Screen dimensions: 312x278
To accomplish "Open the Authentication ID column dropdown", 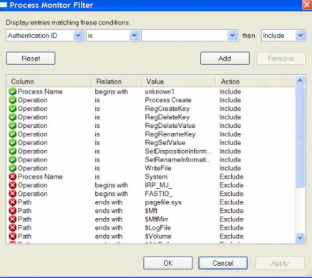I will 78,36.
